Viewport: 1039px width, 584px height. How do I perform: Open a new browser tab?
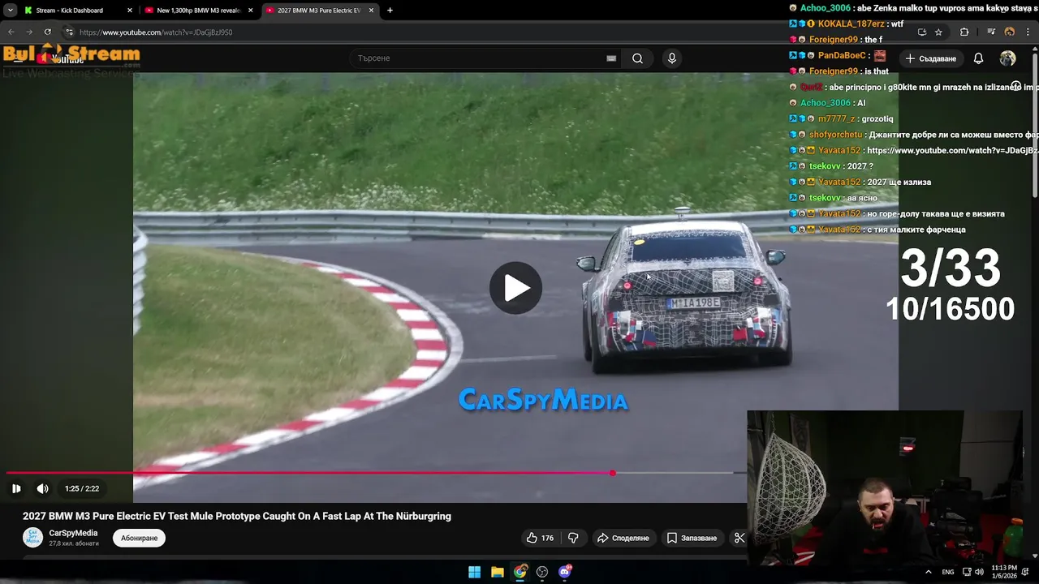click(390, 11)
